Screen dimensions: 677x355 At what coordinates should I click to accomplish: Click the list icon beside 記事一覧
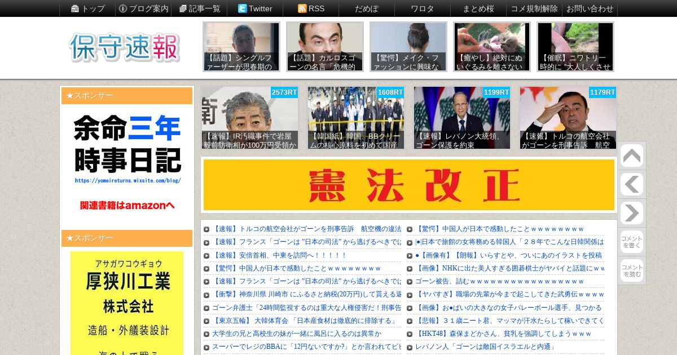tap(183, 8)
